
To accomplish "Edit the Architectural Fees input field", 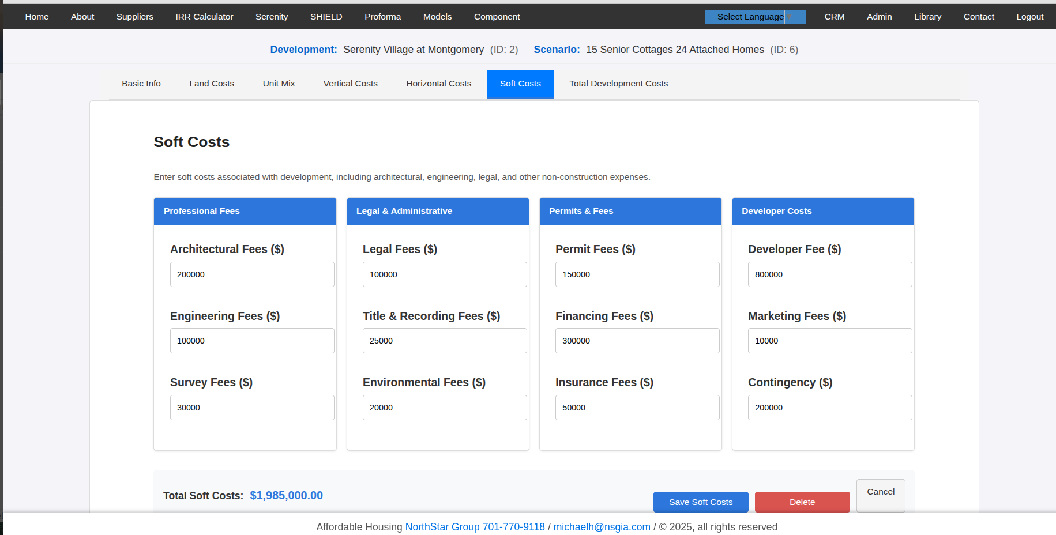I will point(252,274).
